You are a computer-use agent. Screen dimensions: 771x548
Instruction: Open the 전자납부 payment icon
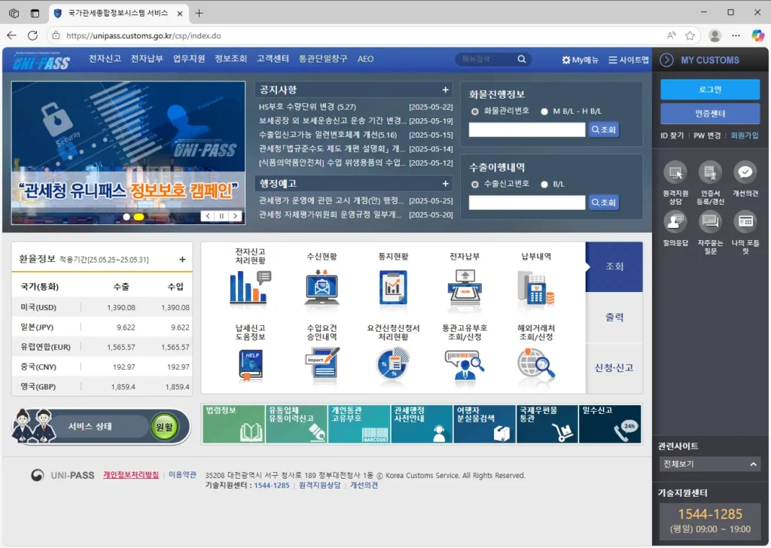tap(465, 287)
